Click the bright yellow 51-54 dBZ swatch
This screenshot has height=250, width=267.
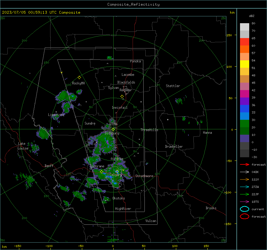coord(244,64)
